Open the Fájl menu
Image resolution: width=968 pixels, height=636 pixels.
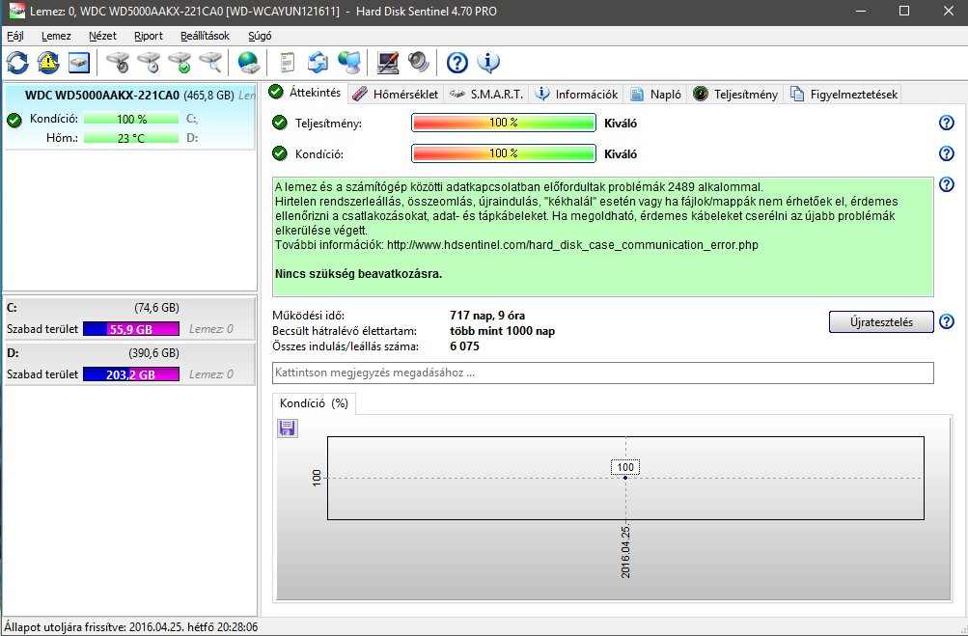point(15,36)
